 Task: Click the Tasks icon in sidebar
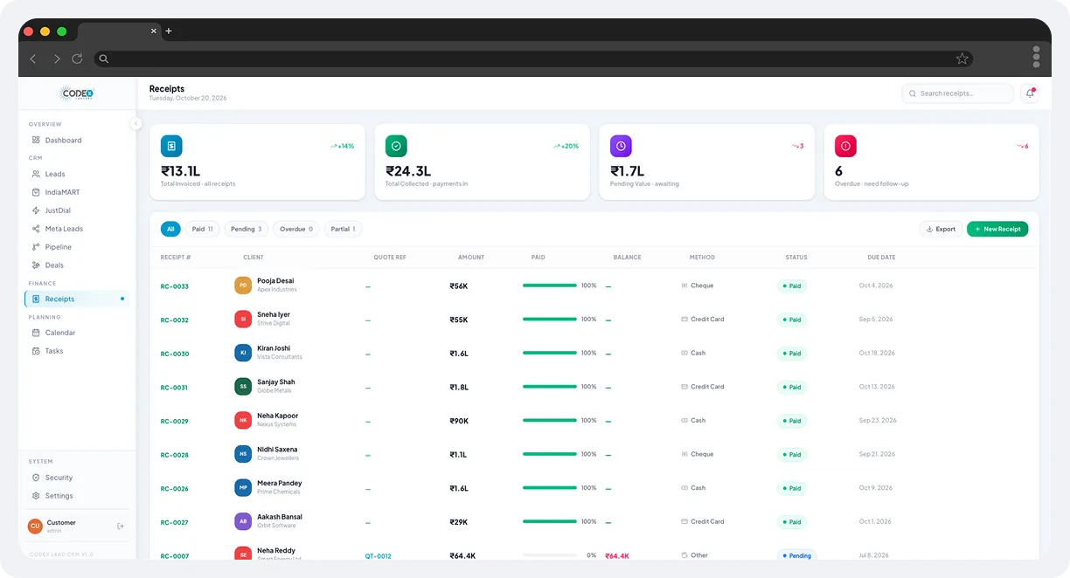tap(36, 351)
